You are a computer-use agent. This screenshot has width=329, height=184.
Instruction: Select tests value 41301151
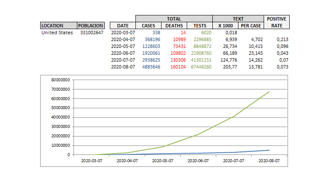point(201,60)
